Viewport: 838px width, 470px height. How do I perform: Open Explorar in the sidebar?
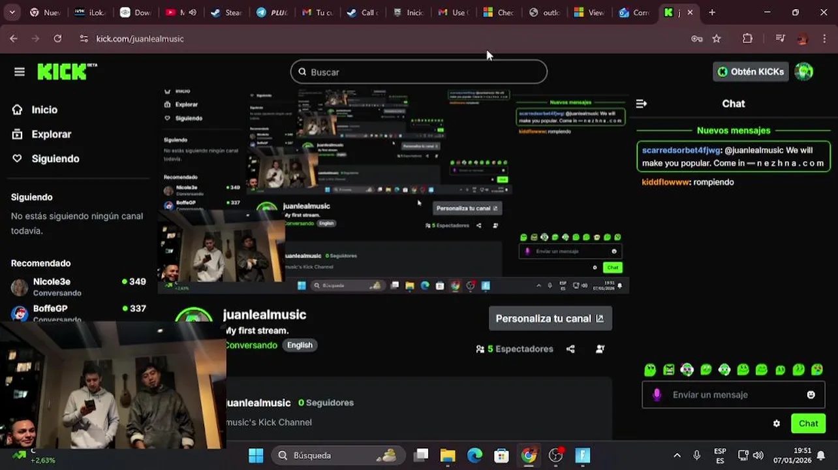(x=51, y=134)
